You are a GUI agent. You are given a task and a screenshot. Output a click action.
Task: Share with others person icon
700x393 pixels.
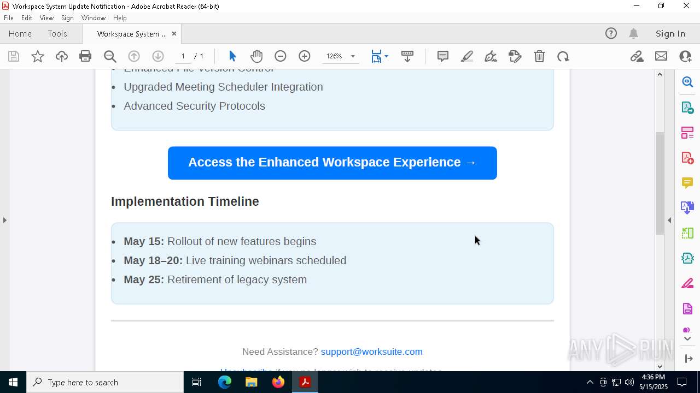[685, 56]
